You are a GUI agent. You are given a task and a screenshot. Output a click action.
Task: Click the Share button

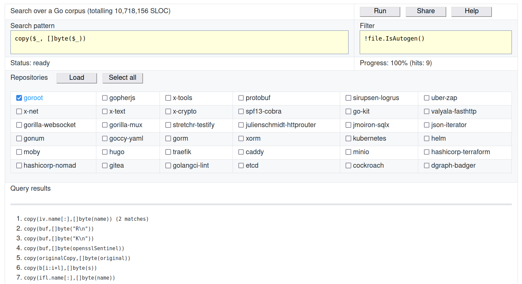tap(426, 11)
